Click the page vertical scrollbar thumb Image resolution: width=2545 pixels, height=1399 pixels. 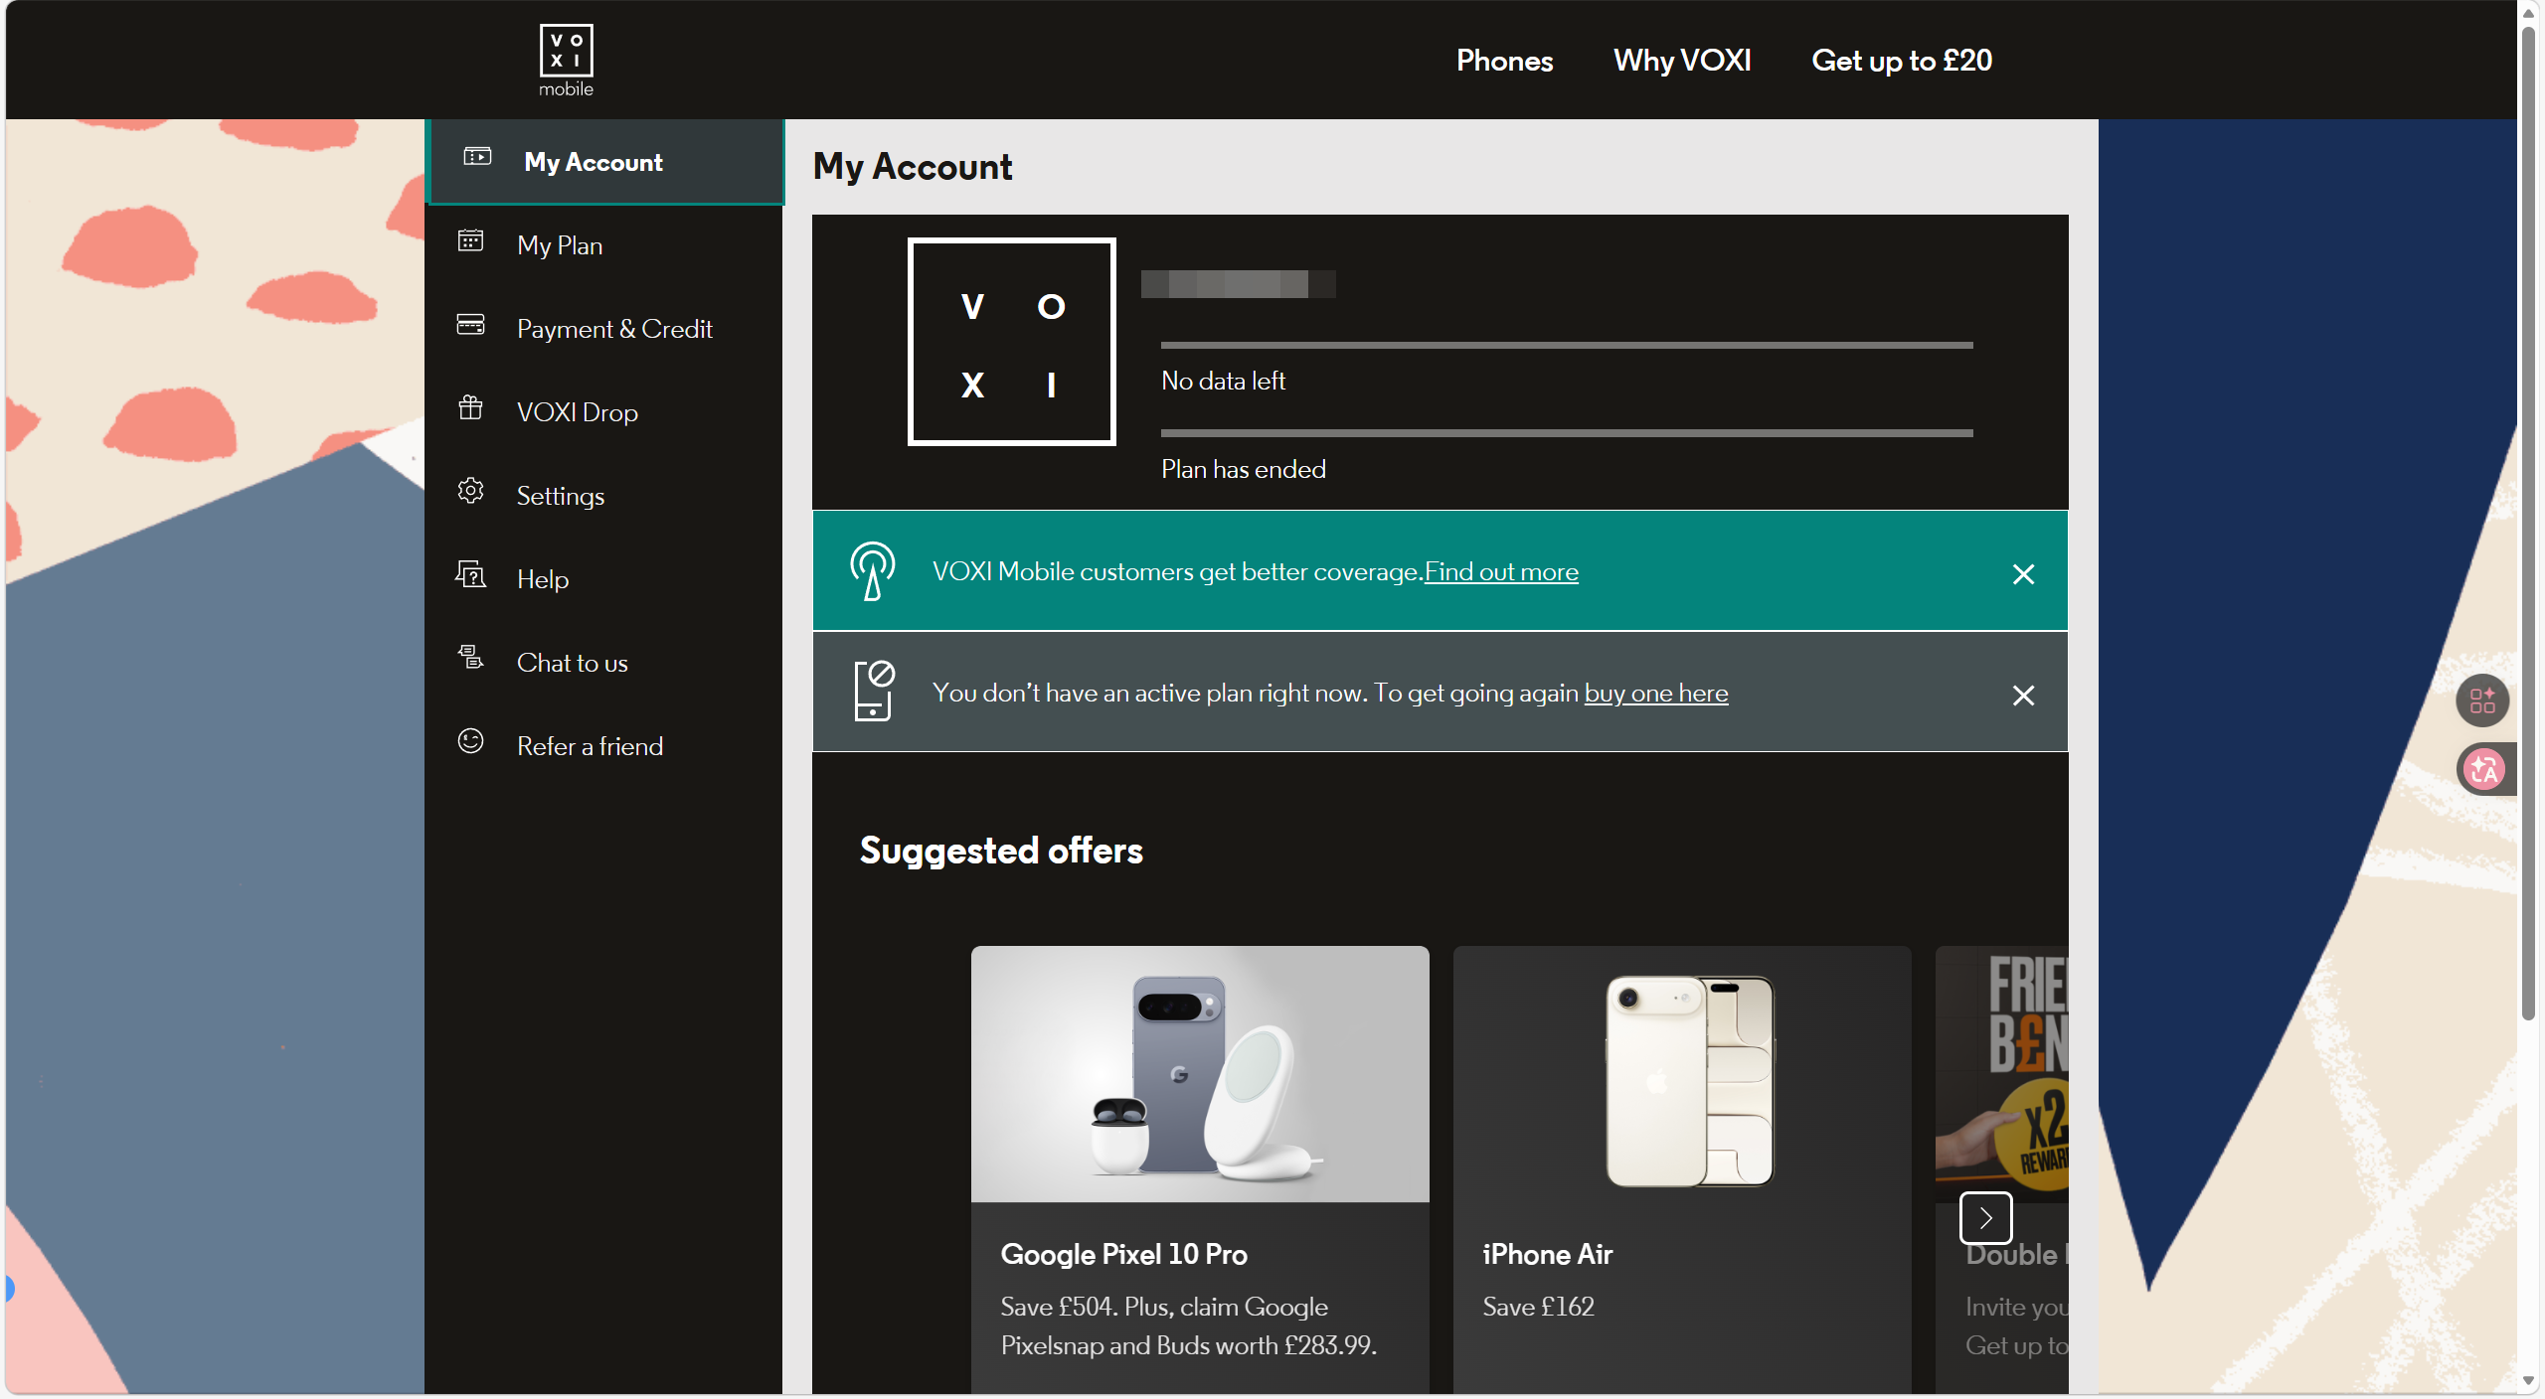pyautogui.click(x=2529, y=522)
